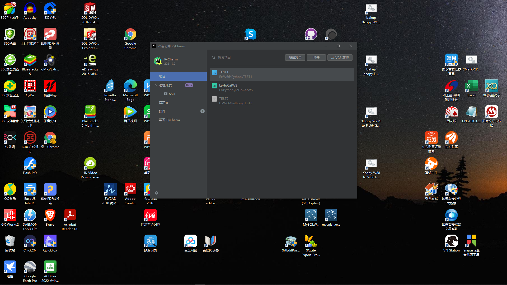Select the DAEMON Tools Lite desktop icon

(x=30, y=220)
